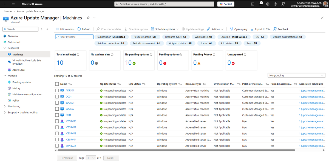Click Open query in the command bar
Image resolution: width=329 pixels, height=163 pixels.
[x=239, y=29]
